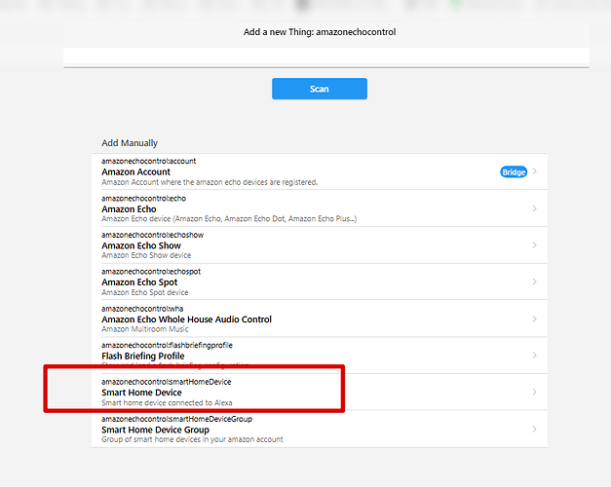This screenshot has height=487, width=611.
Task: Click the Flash Briefing Profile row chevron
Action: tap(535, 356)
